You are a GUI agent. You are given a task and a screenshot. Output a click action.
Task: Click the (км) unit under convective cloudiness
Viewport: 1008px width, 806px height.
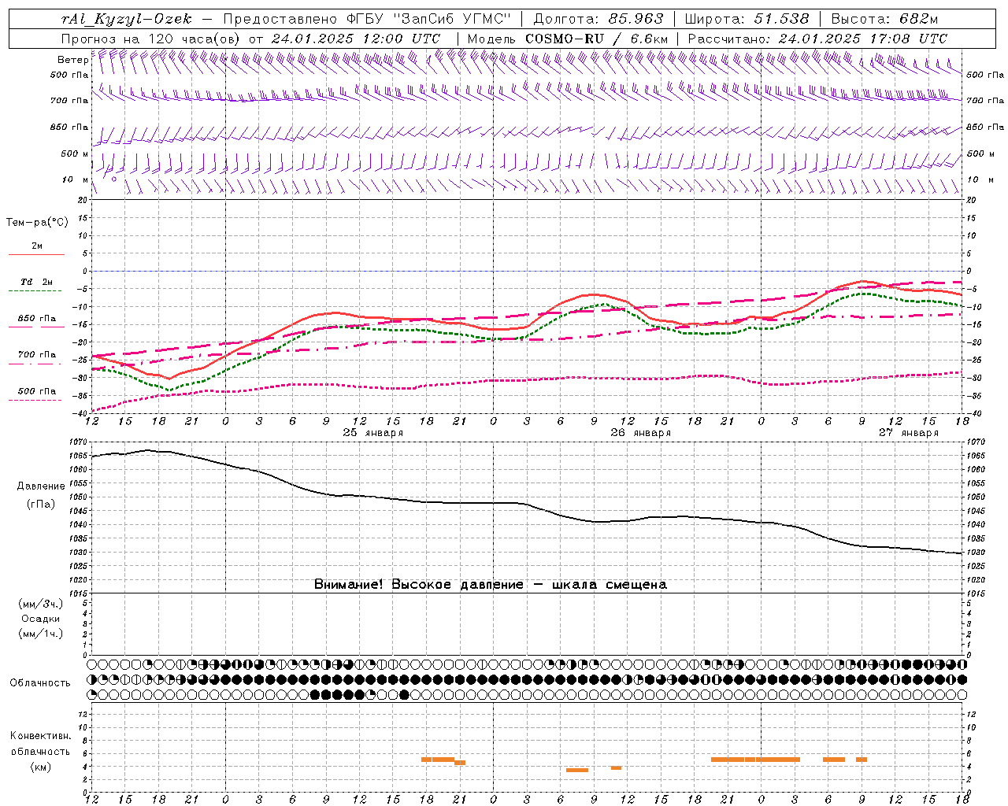pyautogui.click(x=40, y=767)
